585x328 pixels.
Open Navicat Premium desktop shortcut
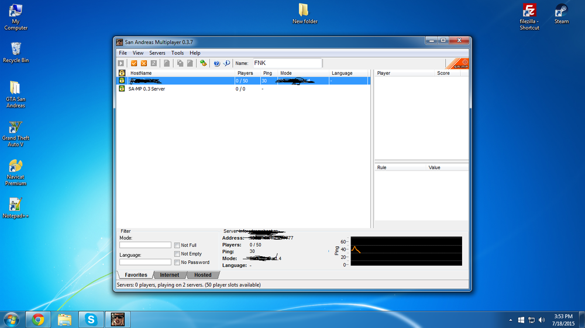16,172
